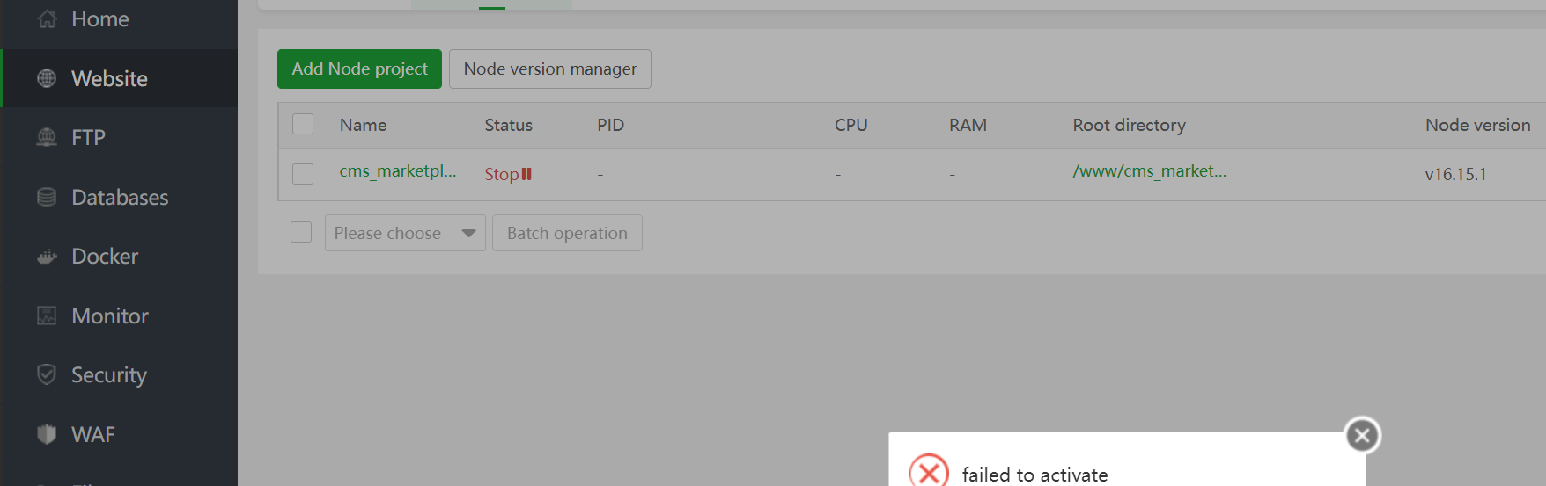Open the Node version manager
The width and height of the screenshot is (1546, 486).
[550, 69]
